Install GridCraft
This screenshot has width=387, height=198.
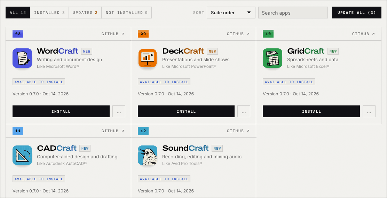click(x=311, y=111)
